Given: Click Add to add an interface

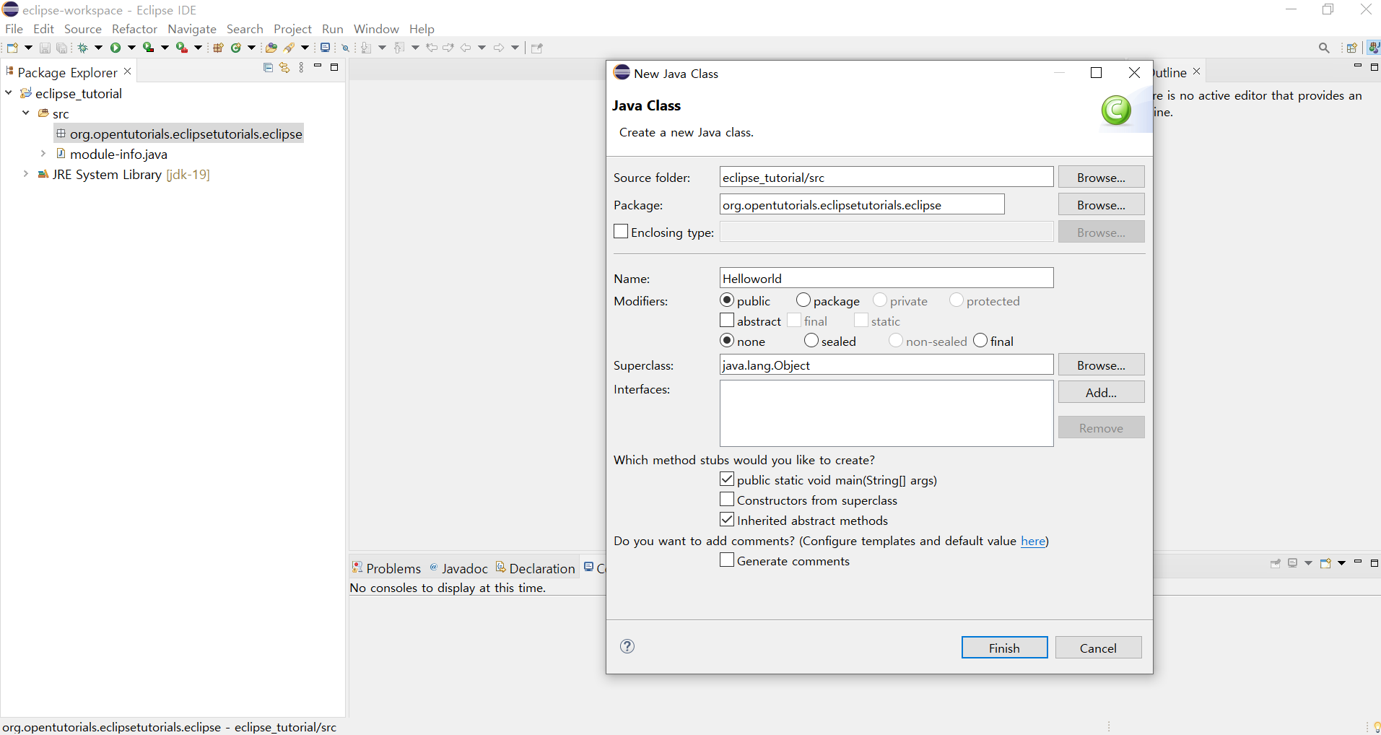Looking at the screenshot, I should [1101, 392].
